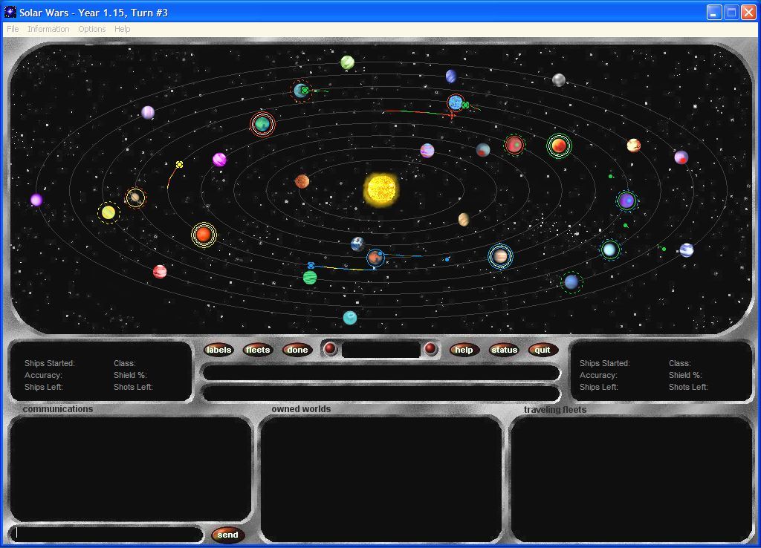
Task: Select the red planet with dashed green ring
Action: [514, 145]
